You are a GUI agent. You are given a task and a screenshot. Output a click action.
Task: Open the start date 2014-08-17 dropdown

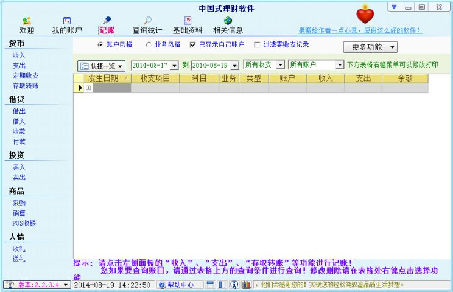(175, 65)
